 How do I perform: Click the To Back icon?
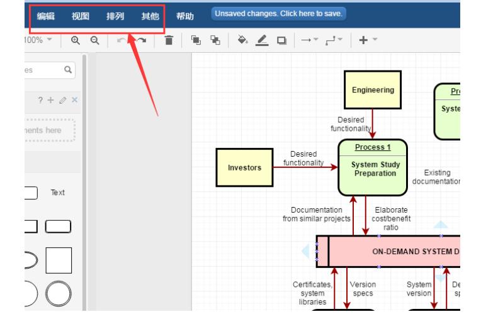215,40
